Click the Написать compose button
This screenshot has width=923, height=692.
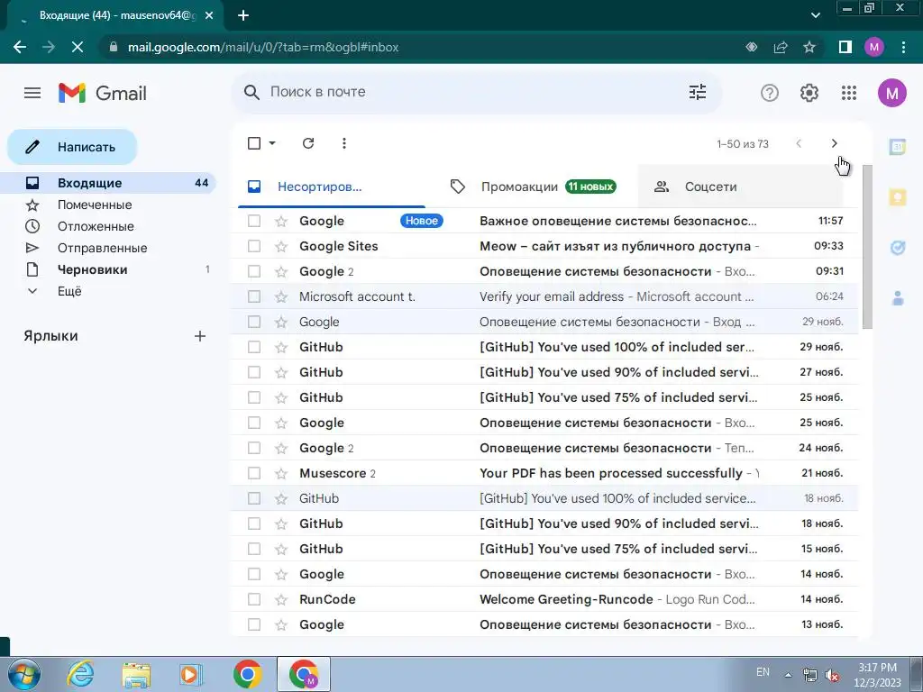pyautogui.click(x=72, y=147)
